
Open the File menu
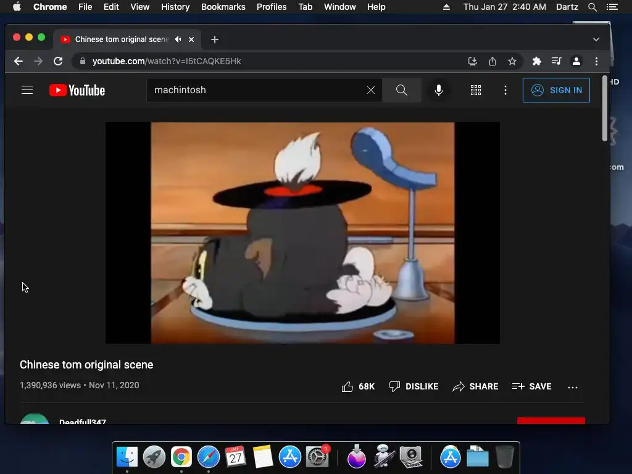pyautogui.click(x=85, y=7)
